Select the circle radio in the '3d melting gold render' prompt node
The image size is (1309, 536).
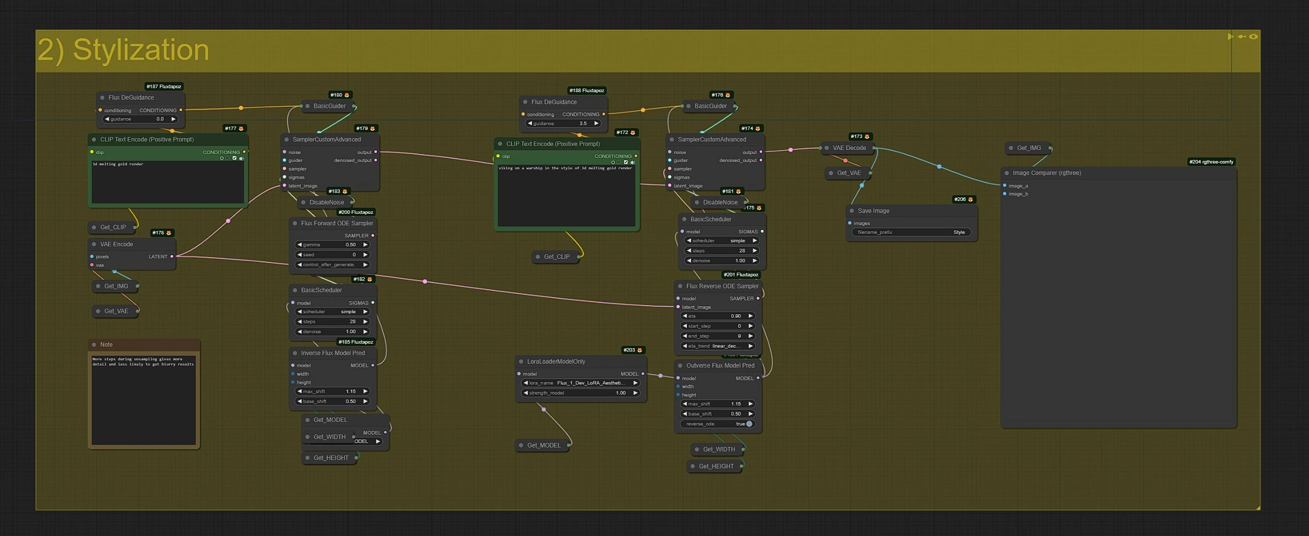(221, 158)
